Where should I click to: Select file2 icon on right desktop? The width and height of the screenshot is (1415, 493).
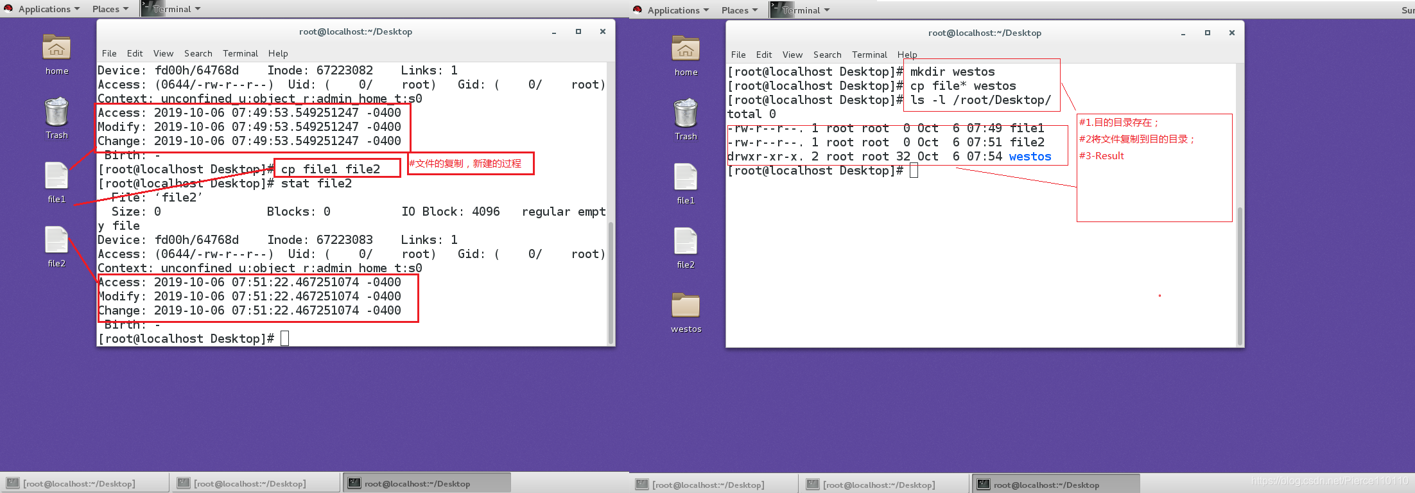pos(686,241)
